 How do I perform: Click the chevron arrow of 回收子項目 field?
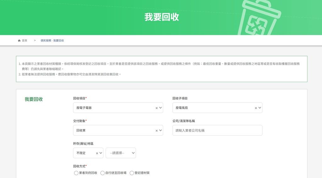tap(260, 108)
